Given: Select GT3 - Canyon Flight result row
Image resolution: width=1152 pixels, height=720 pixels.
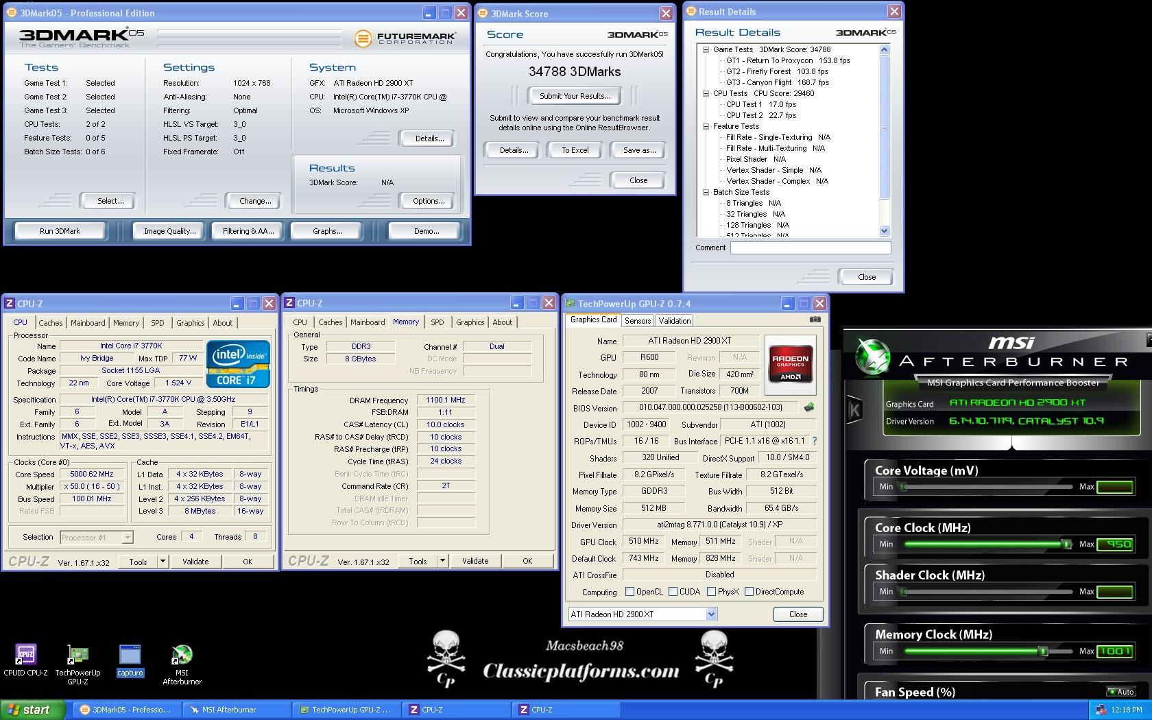Looking at the screenshot, I should click(x=777, y=82).
